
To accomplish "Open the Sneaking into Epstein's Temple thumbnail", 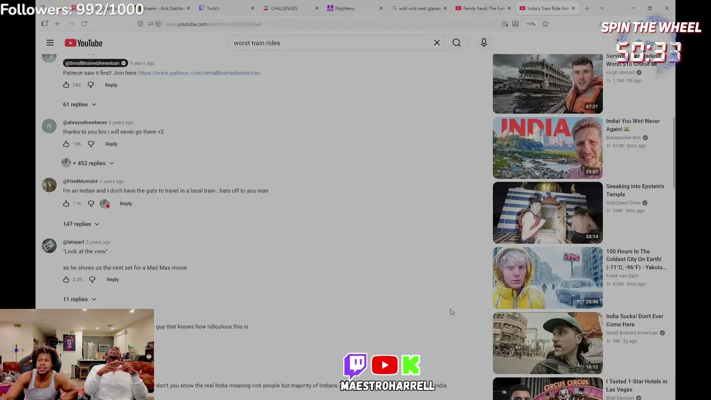I will (x=548, y=213).
